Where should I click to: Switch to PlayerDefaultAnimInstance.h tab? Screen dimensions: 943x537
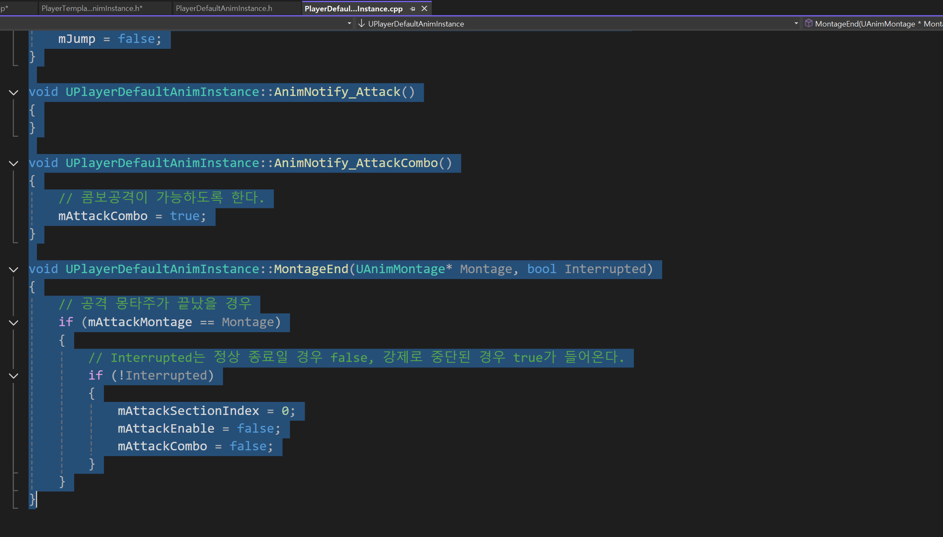tap(224, 8)
